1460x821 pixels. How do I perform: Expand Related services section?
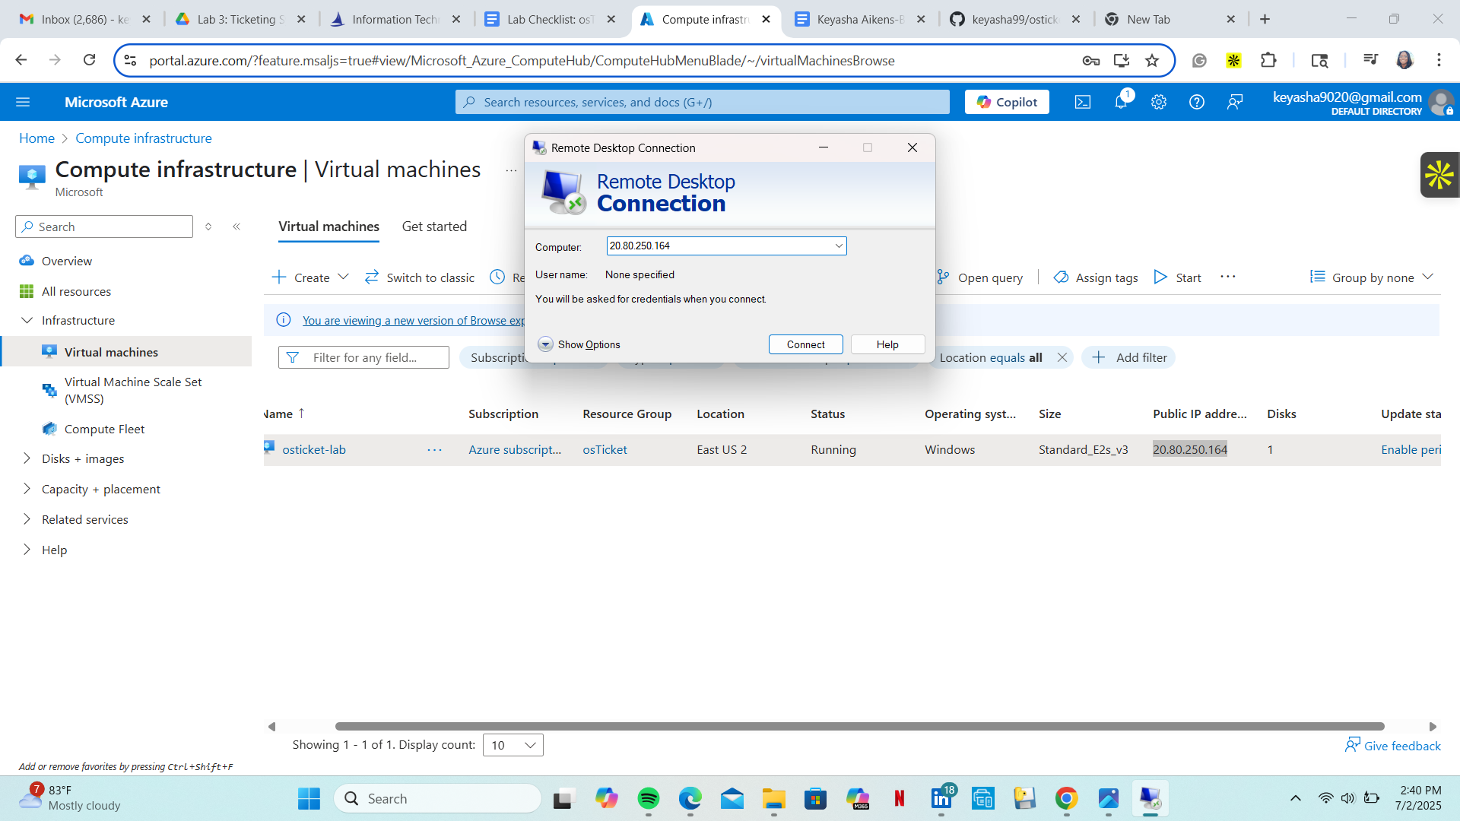[x=27, y=519]
